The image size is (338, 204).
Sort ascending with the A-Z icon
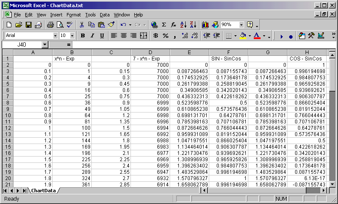point(184,25)
